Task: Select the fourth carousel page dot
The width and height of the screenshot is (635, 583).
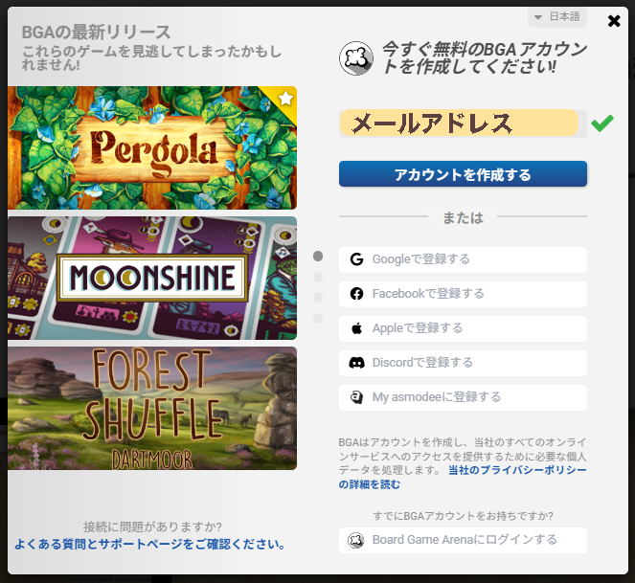Action: [318, 318]
